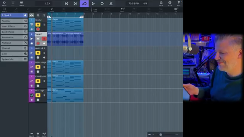
Task: Mute Track 2
Action: click(38, 39)
